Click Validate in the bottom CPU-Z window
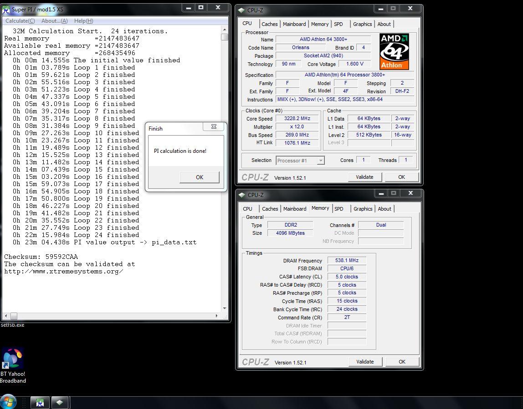523x409 pixels. coord(365,362)
